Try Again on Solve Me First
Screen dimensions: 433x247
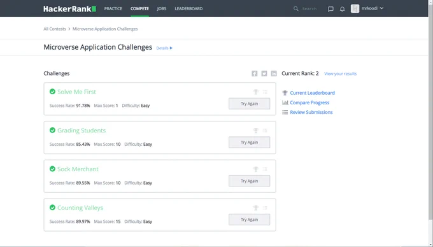point(250,104)
